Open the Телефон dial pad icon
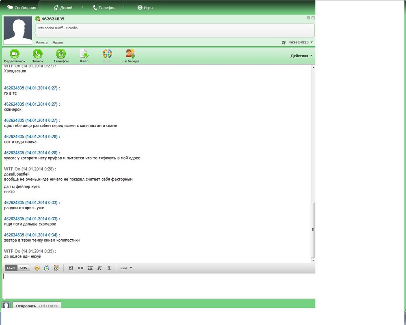406x325 pixels. coord(61,54)
